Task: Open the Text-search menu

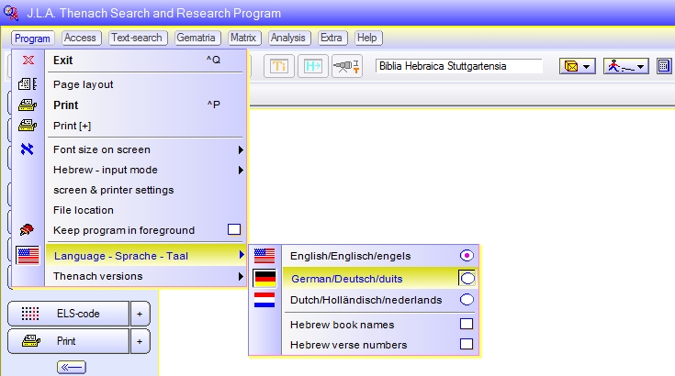Action: 138,38
